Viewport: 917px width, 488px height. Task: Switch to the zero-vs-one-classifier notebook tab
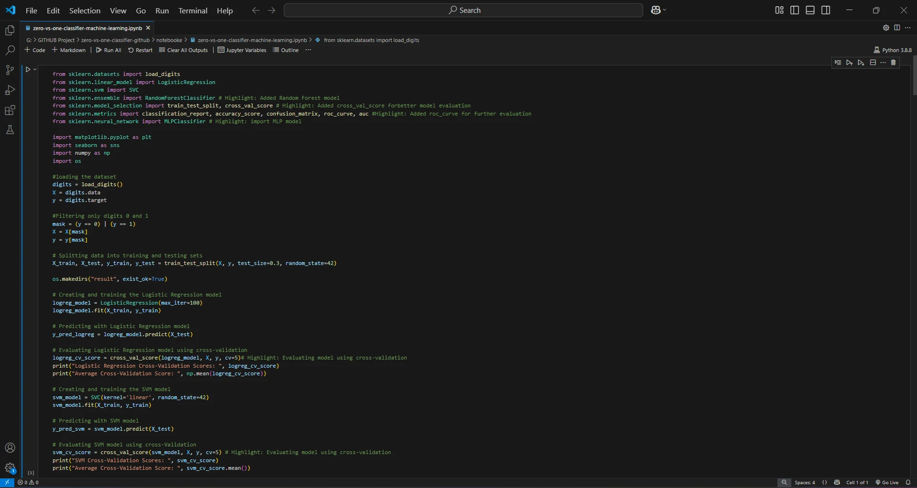pyautogui.click(x=87, y=28)
